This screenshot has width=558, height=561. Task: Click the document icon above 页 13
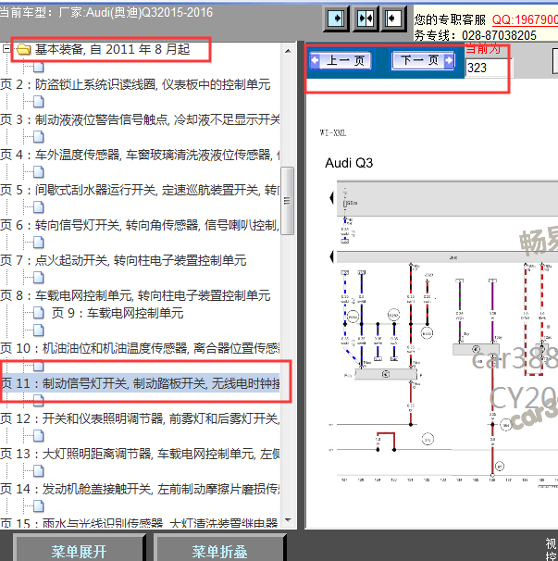tap(39, 436)
